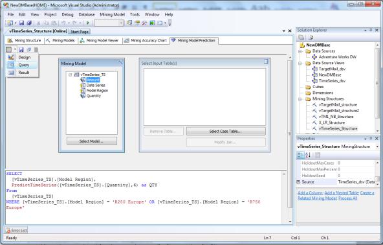Click the green Deploy toolbar icon

click(152, 23)
